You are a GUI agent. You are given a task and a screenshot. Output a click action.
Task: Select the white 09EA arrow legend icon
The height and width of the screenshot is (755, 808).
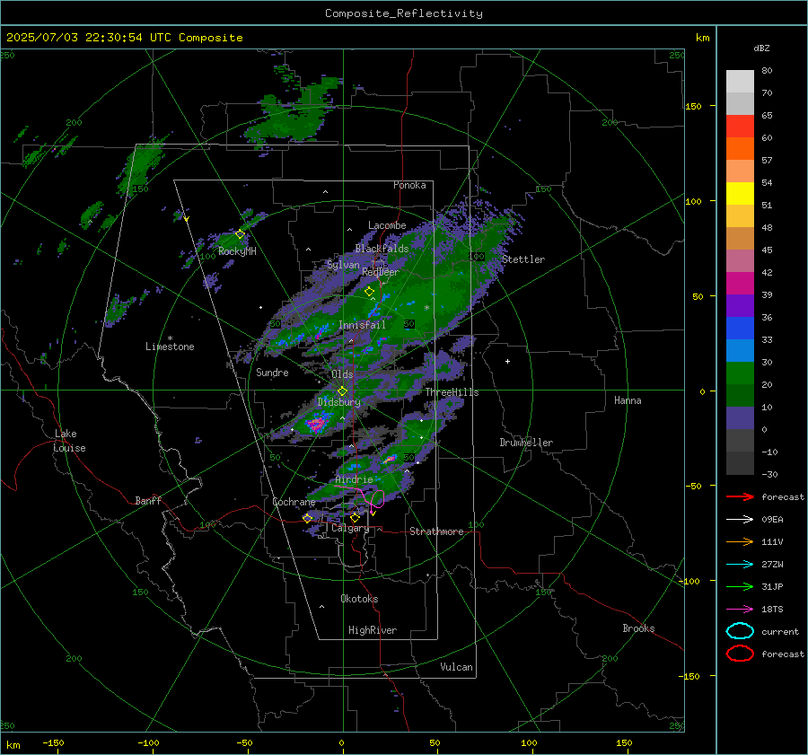[740, 520]
